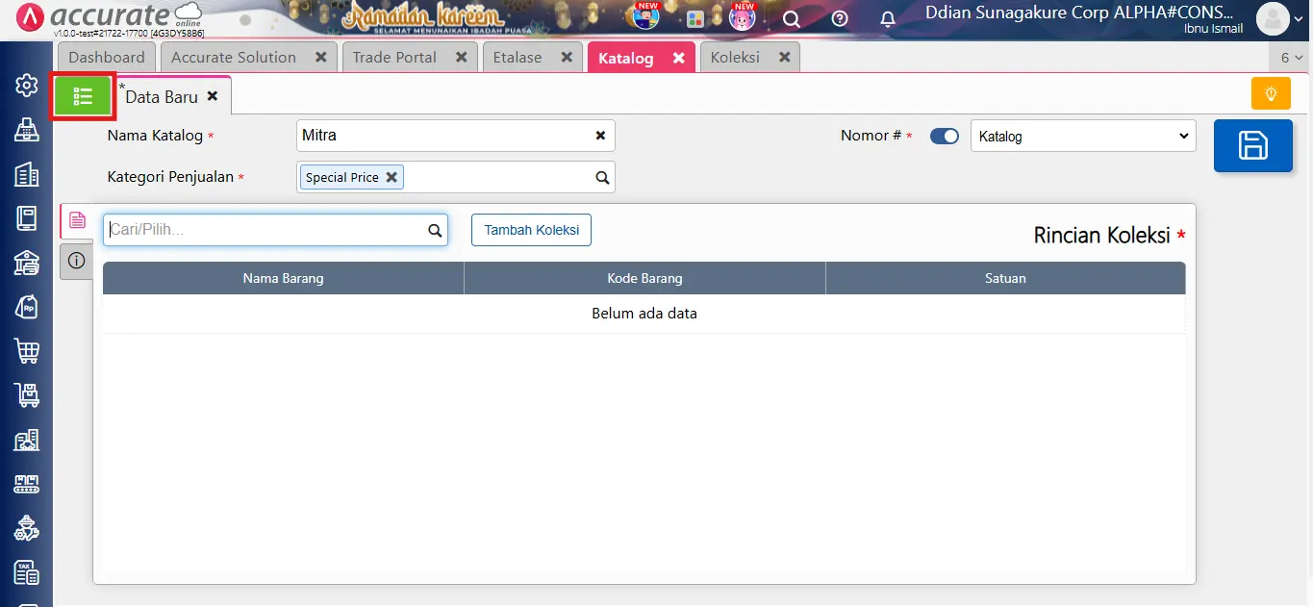
Task: Save the catalog with the blue save button
Action: [1252, 145]
